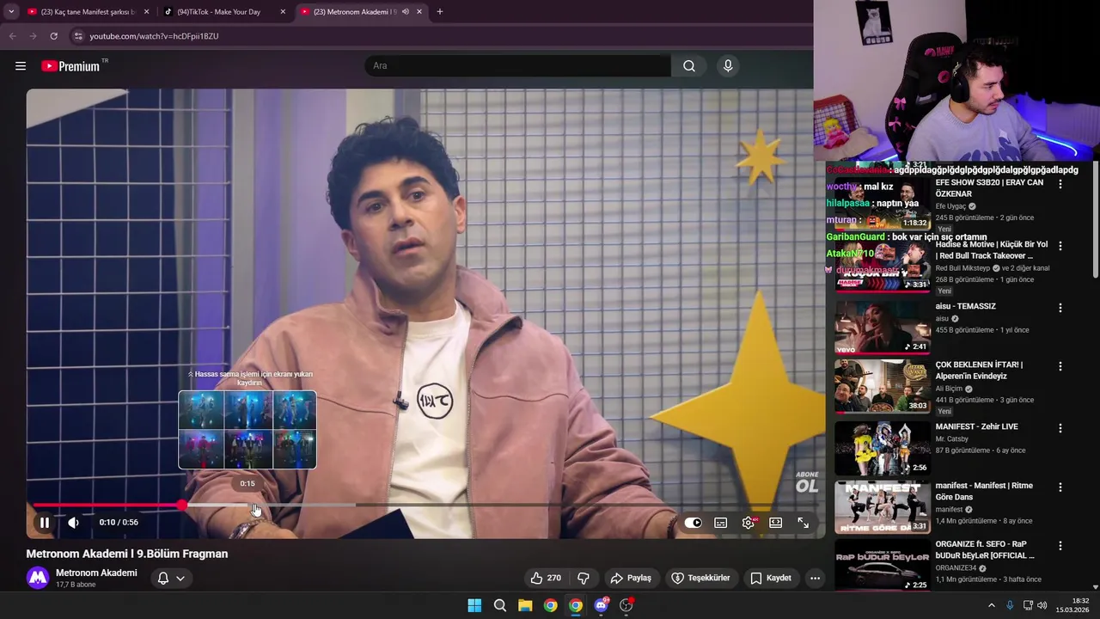Click video title Metronom Akademi 9.Bölüm Fragman
The image size is (1100, 619).
click(127, 554)
